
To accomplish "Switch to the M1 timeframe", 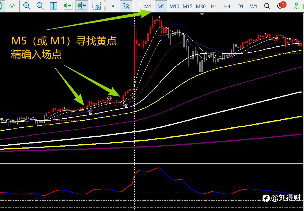I will (148, 6).
